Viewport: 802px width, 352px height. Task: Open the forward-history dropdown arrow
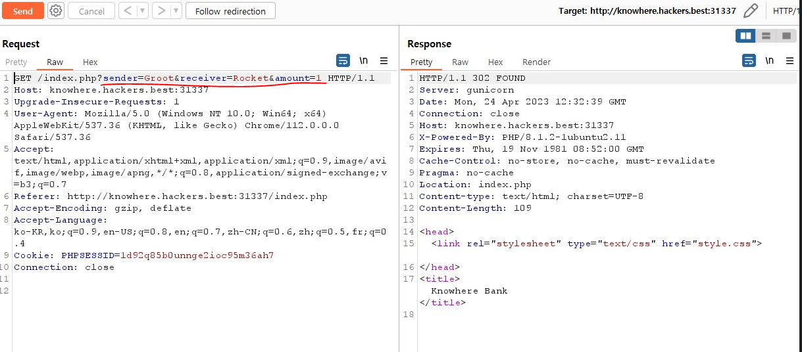[x=176, y=11]
